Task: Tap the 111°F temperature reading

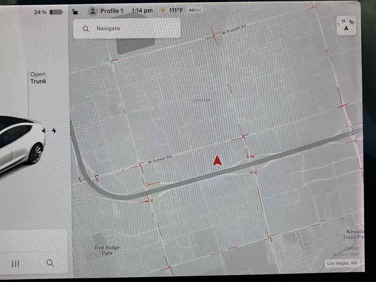Action: pos(176,10)
